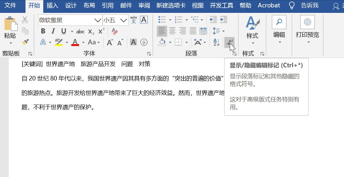Switch to the 布局 tab
344x177 pixels.
tap(89, 5)
